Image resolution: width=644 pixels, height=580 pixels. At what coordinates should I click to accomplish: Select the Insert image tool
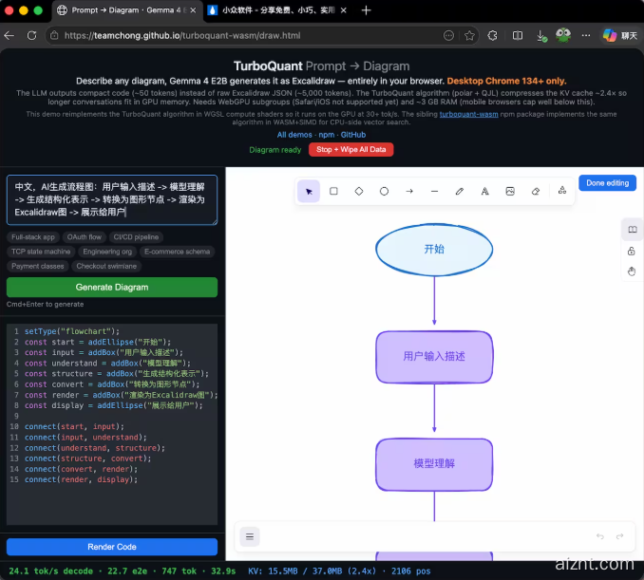tap(510, 191)
